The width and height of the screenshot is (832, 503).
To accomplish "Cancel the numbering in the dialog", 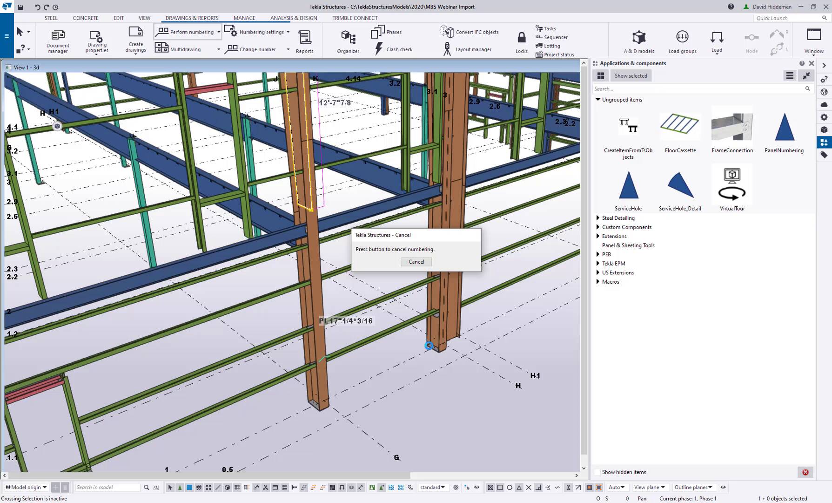I will point(416,262).
